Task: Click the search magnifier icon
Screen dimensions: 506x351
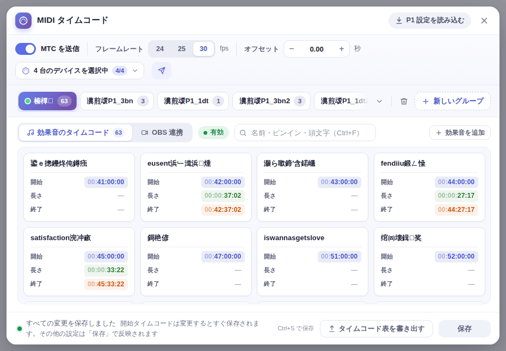Action: pyautogui.click(x=243, y=133)
